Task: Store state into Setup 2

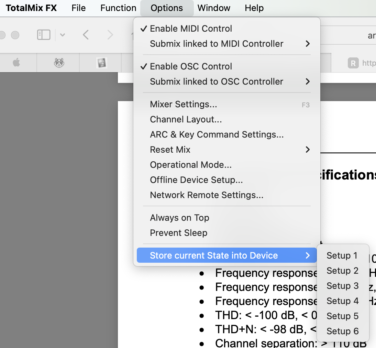Action: click(343, 271)
